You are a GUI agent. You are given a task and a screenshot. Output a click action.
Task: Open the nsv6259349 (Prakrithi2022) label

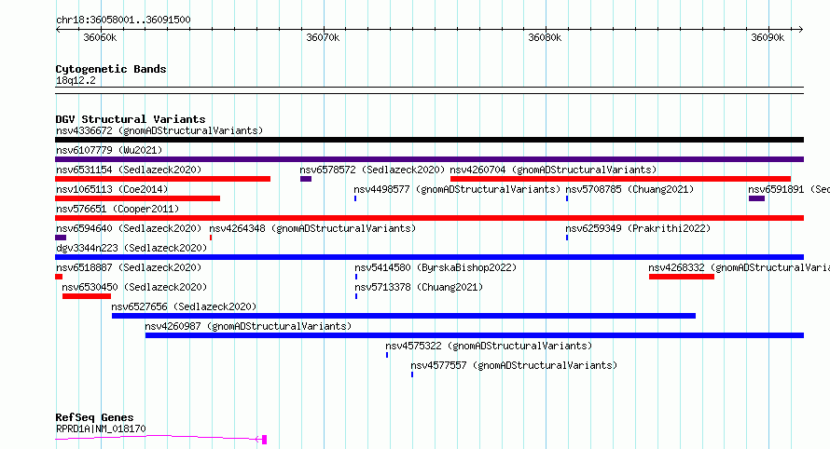click(x=638, y=228)
